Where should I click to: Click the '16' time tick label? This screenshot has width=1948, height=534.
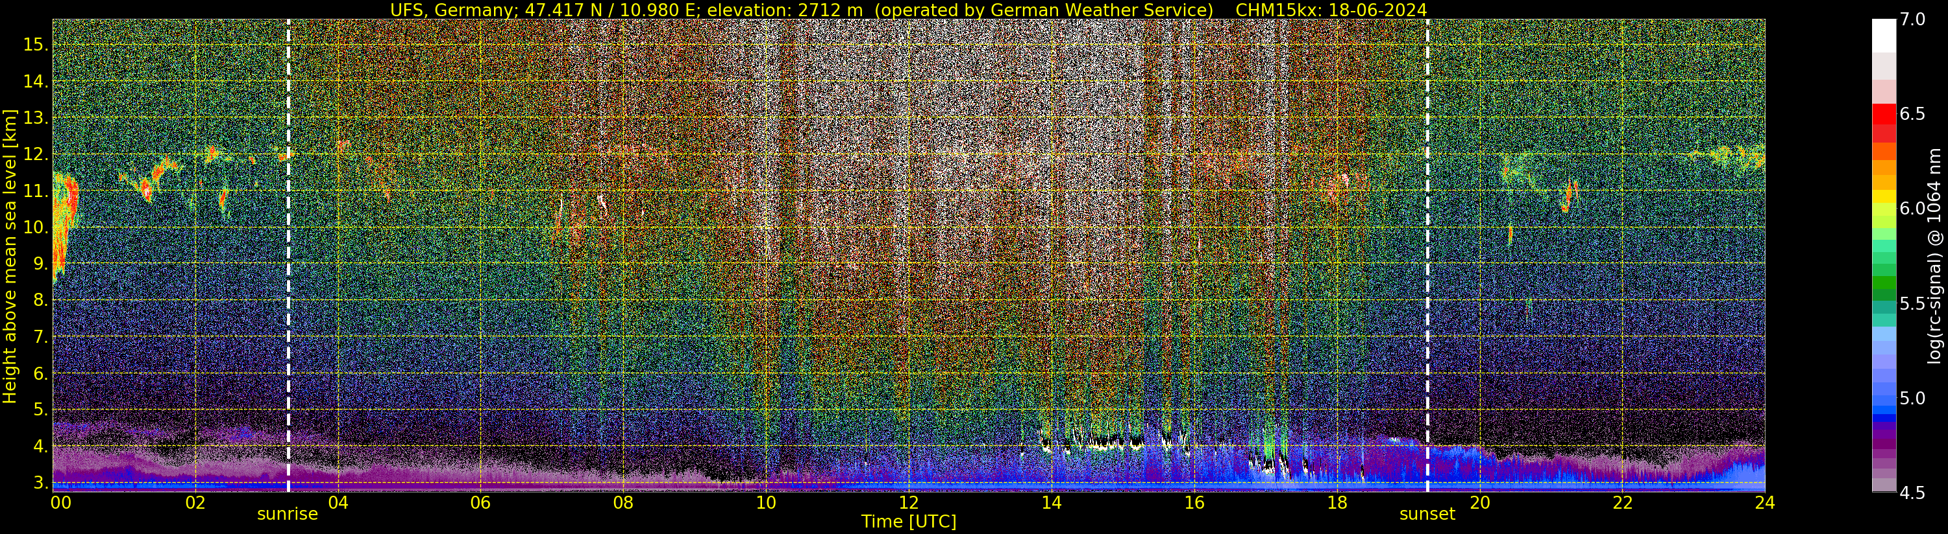[1194, 502]
